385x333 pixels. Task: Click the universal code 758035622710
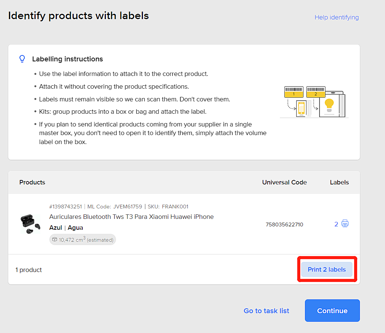click(284, 224)
